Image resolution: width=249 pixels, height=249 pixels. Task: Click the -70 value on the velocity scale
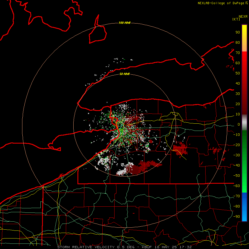pyautogui.click(x=237, y=196)
